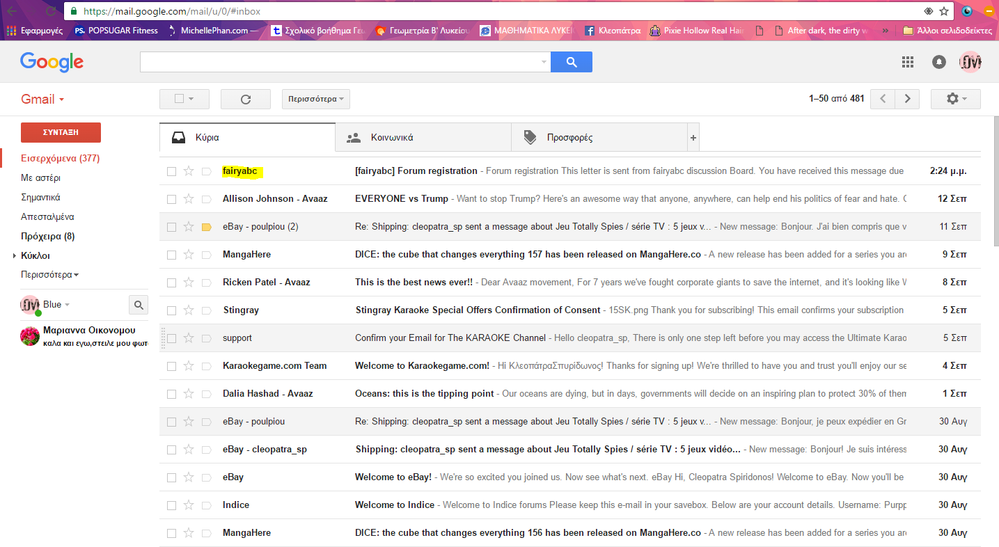Star the Karaokegame.com Team email

click(x=188, y=366)
